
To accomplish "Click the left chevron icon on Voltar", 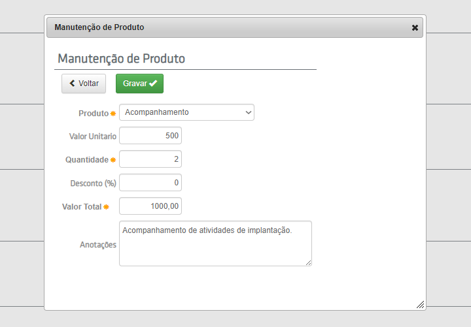I will tap(73, 84).
